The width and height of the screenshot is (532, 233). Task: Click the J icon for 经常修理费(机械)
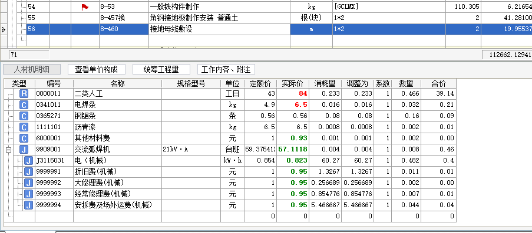point(28,194)
